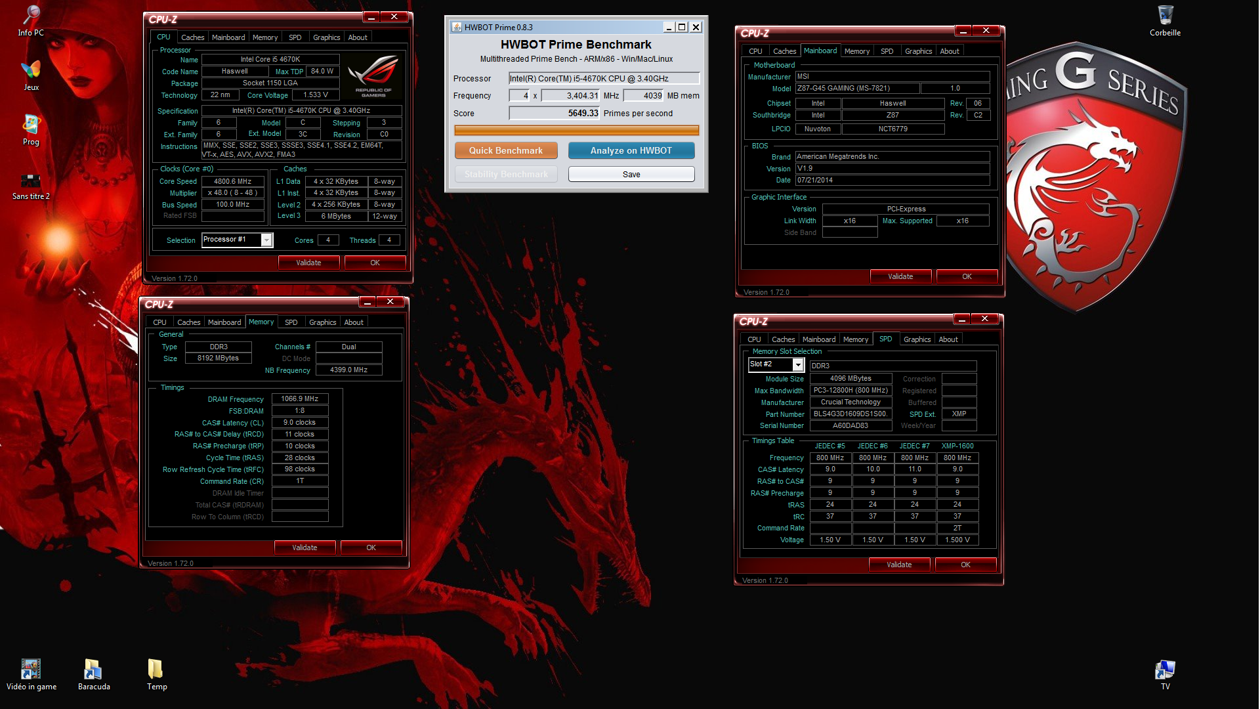The width and height of the screenshot is (1260, 709).
Task: Click OK in CPU tab CPU-Z window
Action: pos(375,263)
